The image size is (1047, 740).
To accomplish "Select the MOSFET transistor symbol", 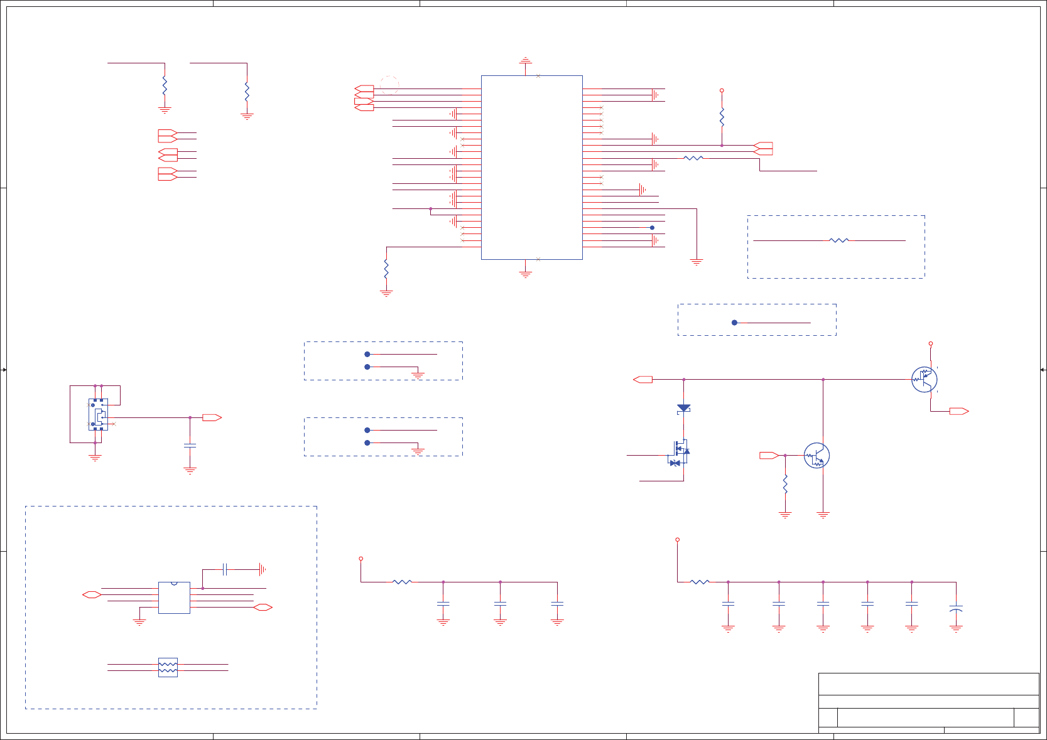I will [680, 453].
